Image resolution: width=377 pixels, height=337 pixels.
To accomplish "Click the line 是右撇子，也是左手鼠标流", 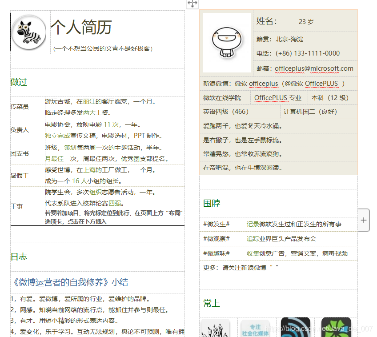I will pyautogui.click(x=242, y=140).
